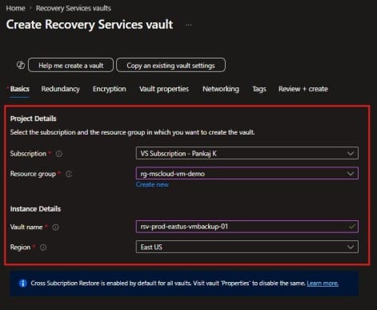
Task: Open the ellipsis menu next to page title
Action: (189, 25)
